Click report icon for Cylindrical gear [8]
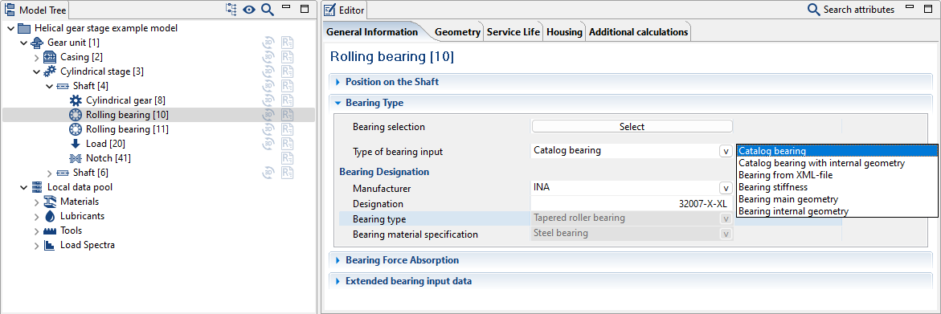 (288, 100)
